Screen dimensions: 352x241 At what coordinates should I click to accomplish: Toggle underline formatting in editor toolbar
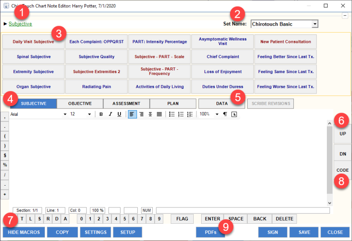coord(119,114)
